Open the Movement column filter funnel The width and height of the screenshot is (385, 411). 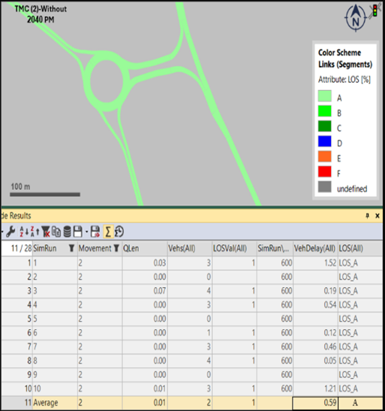116,248
